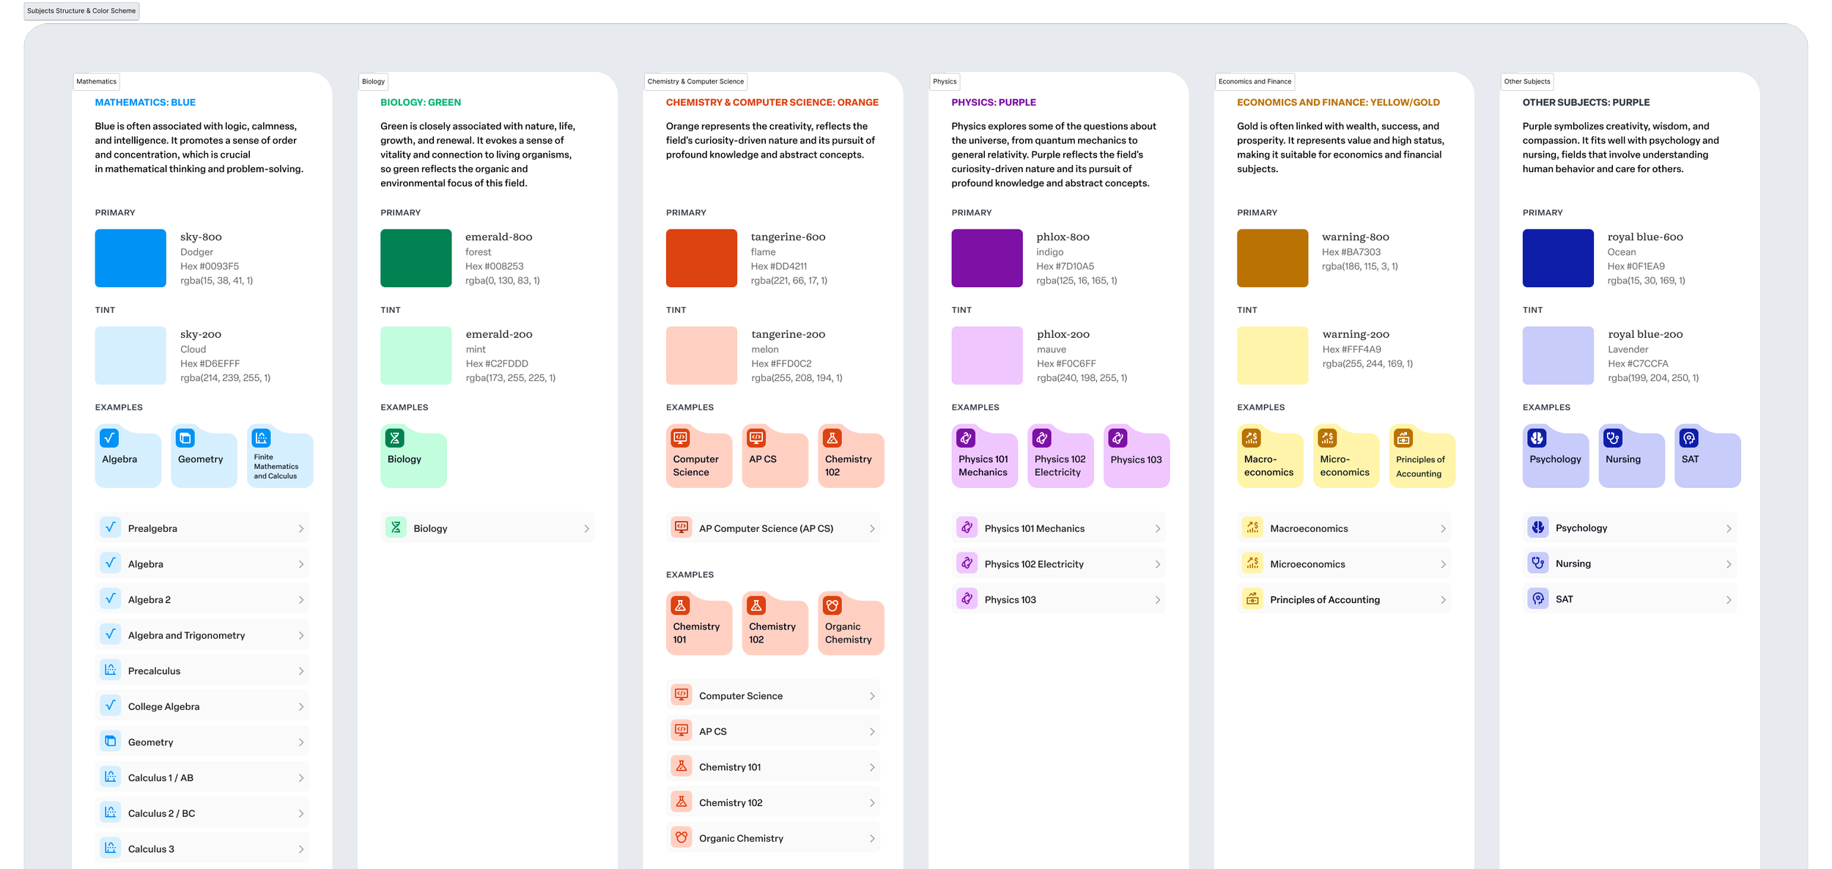Expand the Principles of Accounting chevron
1832x869 pixels.
click(x=1443, y=600)
